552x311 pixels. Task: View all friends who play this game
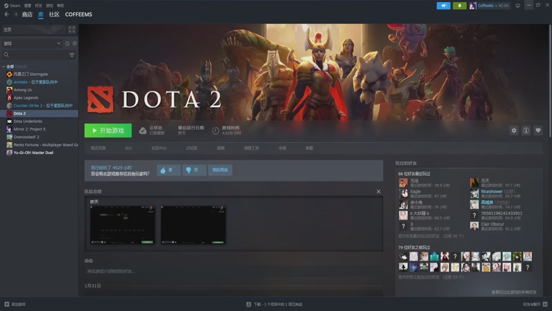[514, 292]
